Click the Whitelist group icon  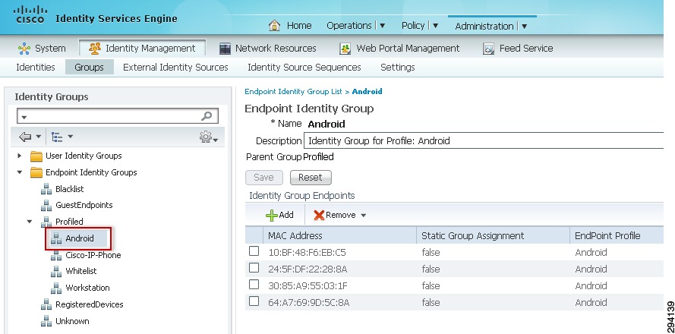pyautogui.click(x=56, y=272)
